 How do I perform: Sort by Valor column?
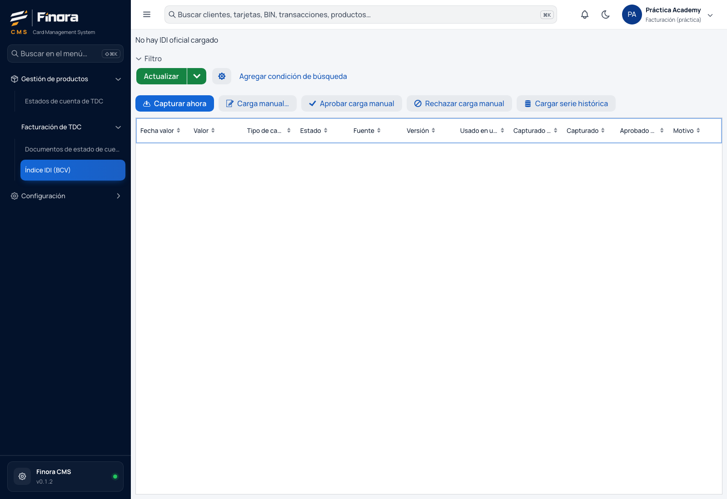pos(204,131)
